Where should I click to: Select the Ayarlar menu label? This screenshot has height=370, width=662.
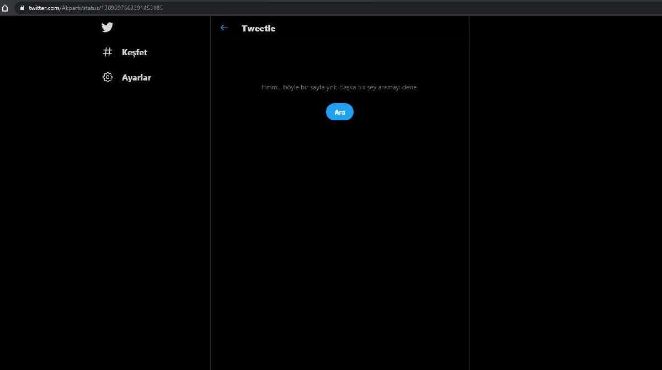136,78
